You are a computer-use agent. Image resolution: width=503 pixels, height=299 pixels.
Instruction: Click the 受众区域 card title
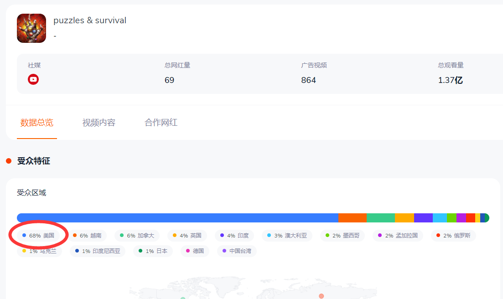pos(31,193)
